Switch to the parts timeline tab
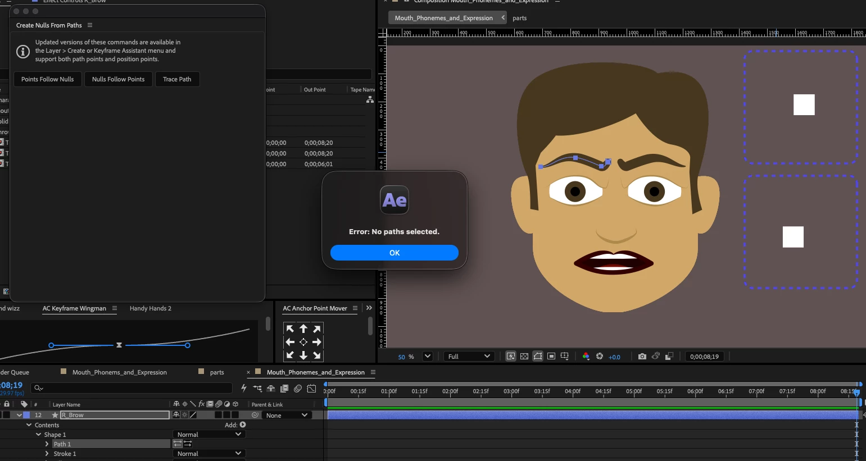The height and width of the screenshot is (461, 866). (217, 372)
